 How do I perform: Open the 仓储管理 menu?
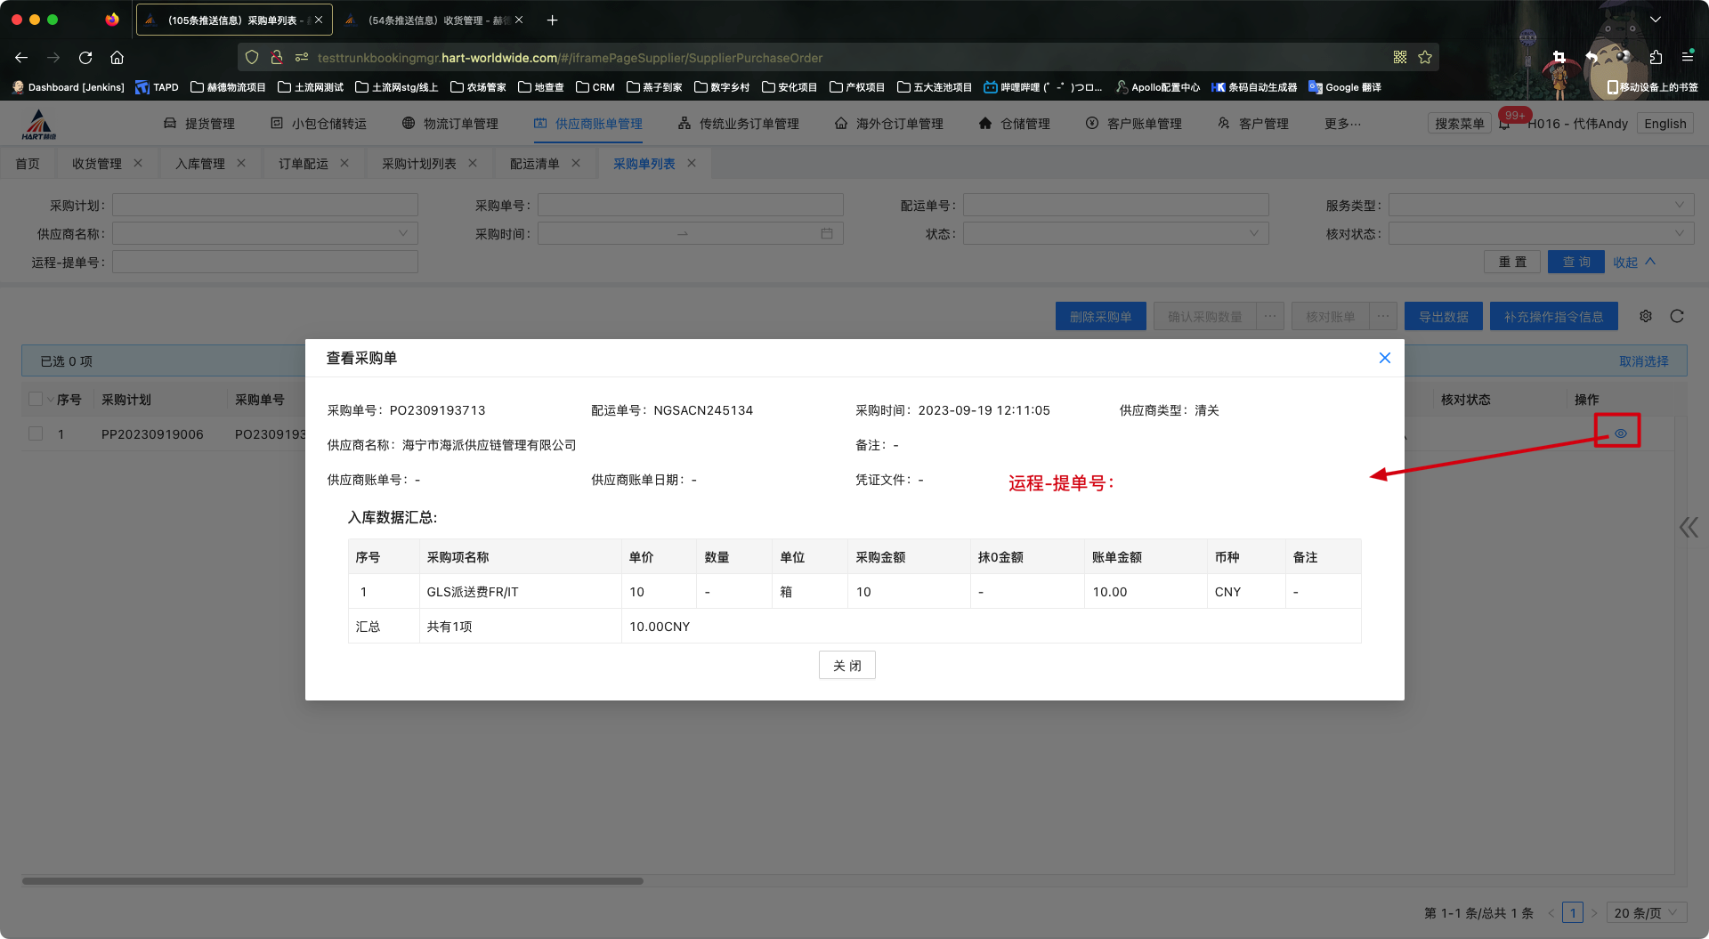point(1015,124)
